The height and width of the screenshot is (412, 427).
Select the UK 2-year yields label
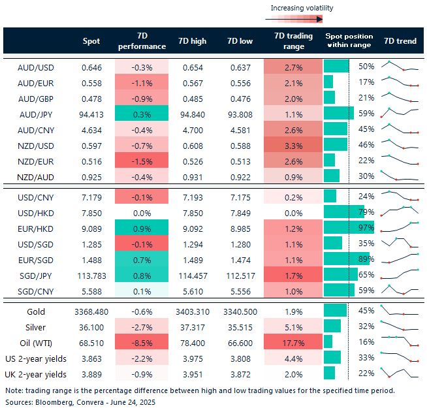pos(36,375)
